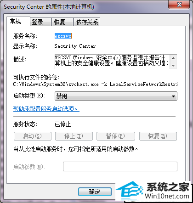Open the 恢复 tab
The width and height of the screenshot is (193, 203).
(62, 22)
